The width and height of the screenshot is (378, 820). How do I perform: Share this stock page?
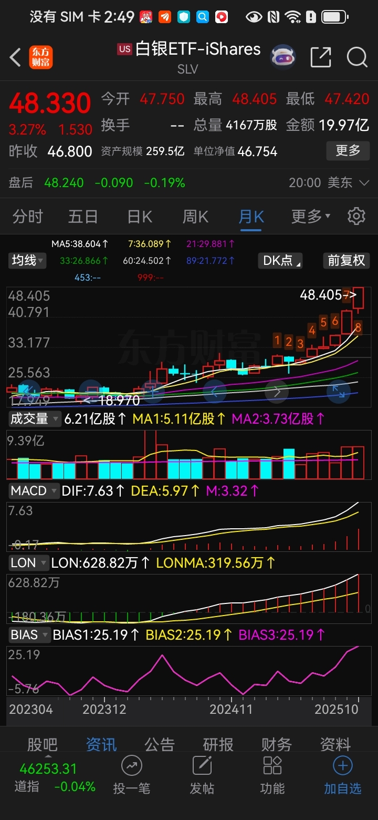click(321, 57)
